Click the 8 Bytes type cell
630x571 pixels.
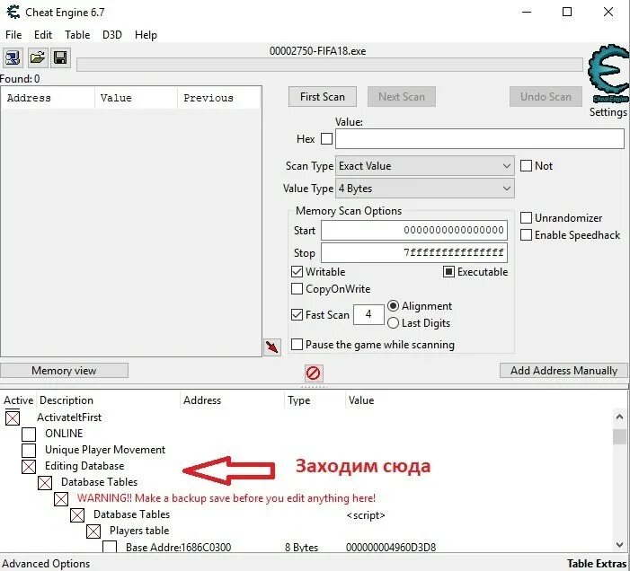coord(301,548)
